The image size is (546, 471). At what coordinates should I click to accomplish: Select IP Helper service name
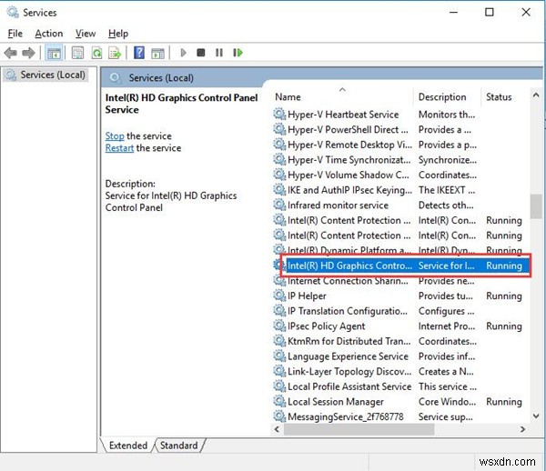pyautogui.click(x=307, y=296)
